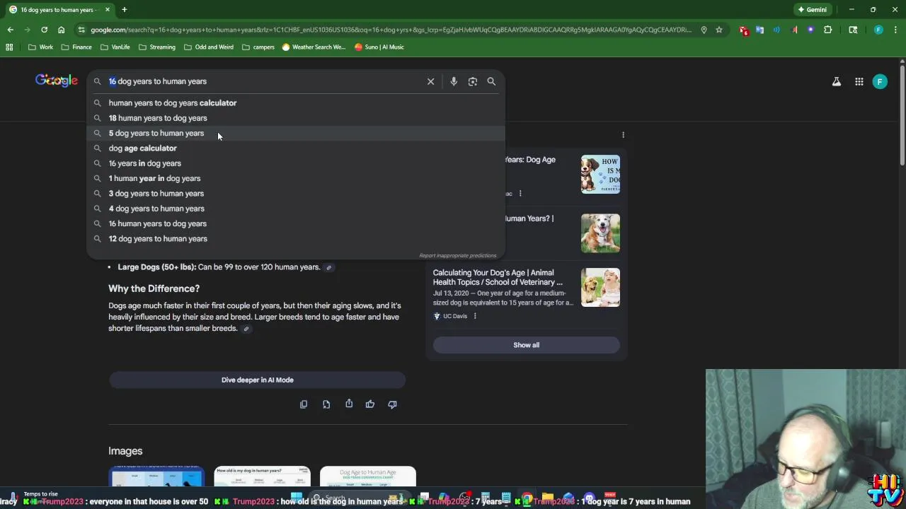906x509 pixels.
Task: Open the campers bookmarks folder
Action: [258, 47]
